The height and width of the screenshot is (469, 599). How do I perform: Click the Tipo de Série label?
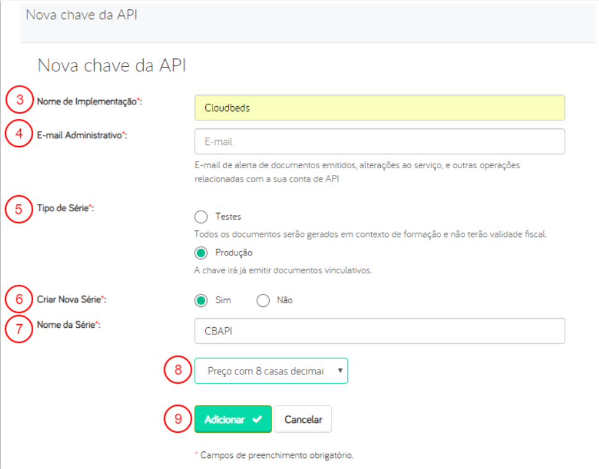tap(66, 209)
